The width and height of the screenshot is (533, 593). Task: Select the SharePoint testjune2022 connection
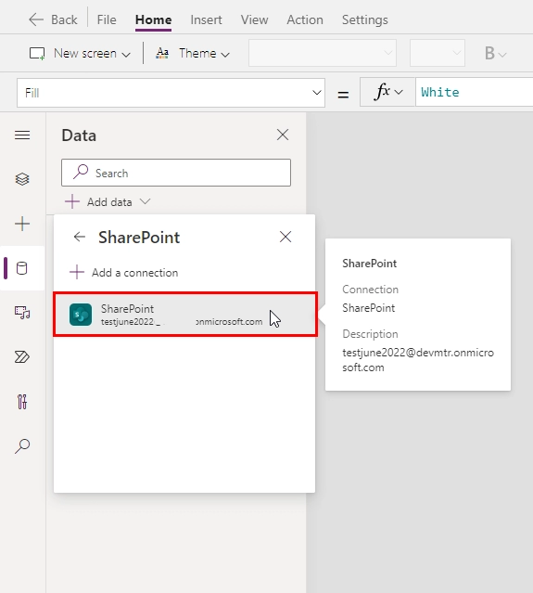point(185,315)
